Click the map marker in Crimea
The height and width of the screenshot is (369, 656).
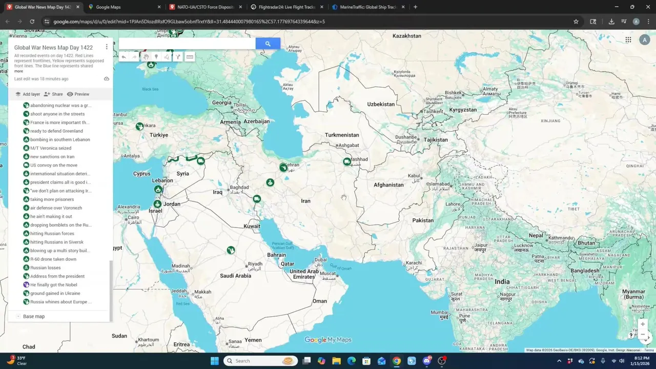(x=151, y=65)
